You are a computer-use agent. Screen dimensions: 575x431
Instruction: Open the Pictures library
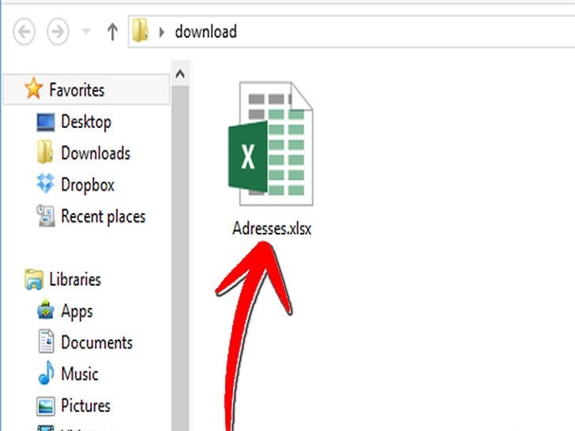pyautogui.click(x=85, y=406)
